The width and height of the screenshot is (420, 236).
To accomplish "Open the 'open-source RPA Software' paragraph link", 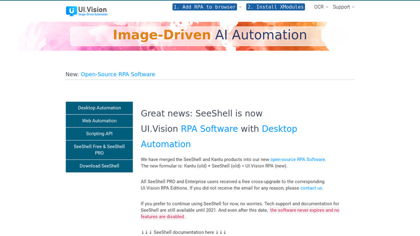I will click(297, 159).
